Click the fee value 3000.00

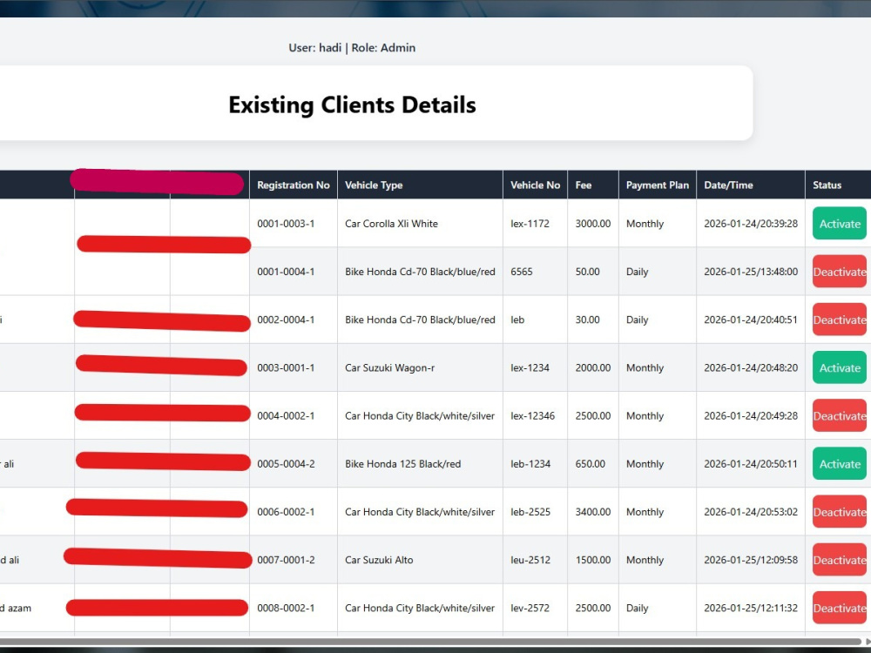[x=592, y=223]
